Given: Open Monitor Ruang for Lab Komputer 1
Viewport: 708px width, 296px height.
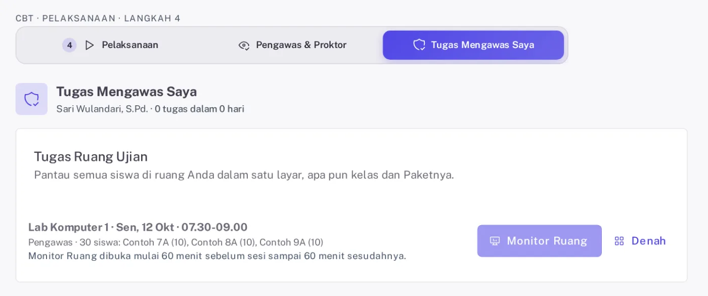Looking at the screenshot, I should point(540,241).
